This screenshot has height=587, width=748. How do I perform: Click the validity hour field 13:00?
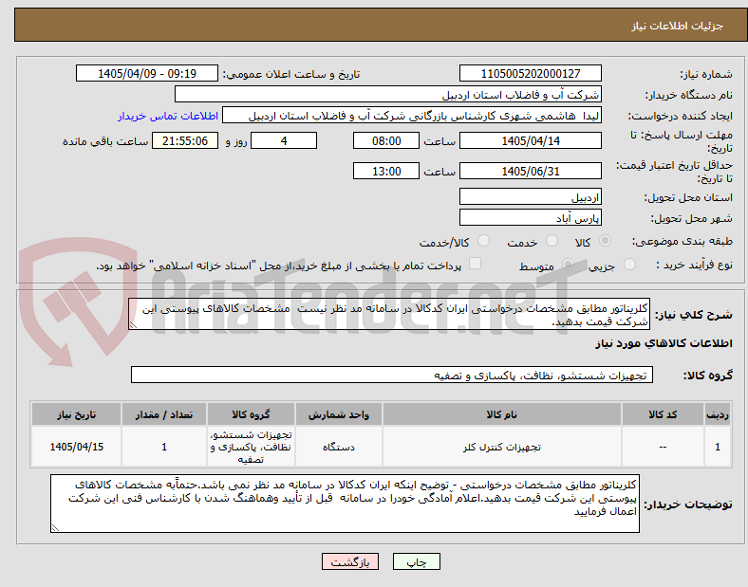[x=386, y=171]
